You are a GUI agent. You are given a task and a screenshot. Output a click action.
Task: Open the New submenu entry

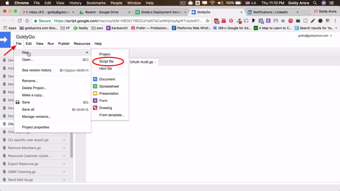(x=52, y=52)
